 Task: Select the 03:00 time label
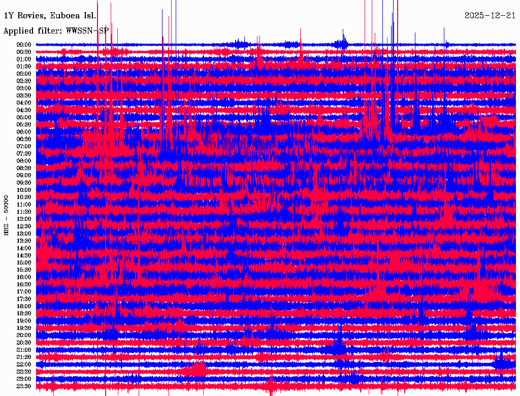pos(24,88)
